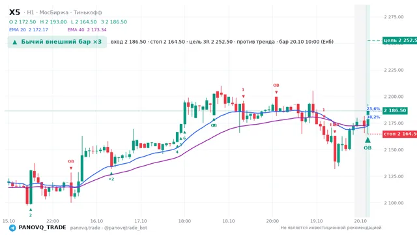Image resolution: width=417 pixels, height=235 pixels.
Task: Click the Не является инвестиционной рекомендацией disclaimer
Action: point(331,228)
